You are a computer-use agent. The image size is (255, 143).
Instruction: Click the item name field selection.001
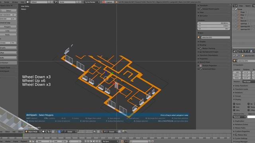[216, 37]
